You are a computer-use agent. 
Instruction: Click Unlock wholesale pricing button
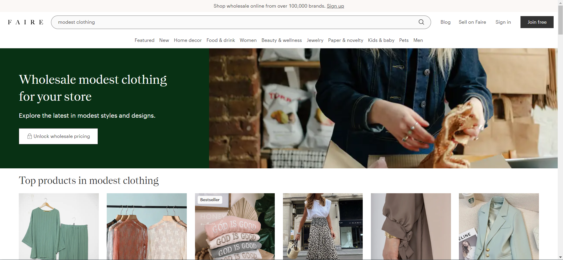click(x=58, y=136)
